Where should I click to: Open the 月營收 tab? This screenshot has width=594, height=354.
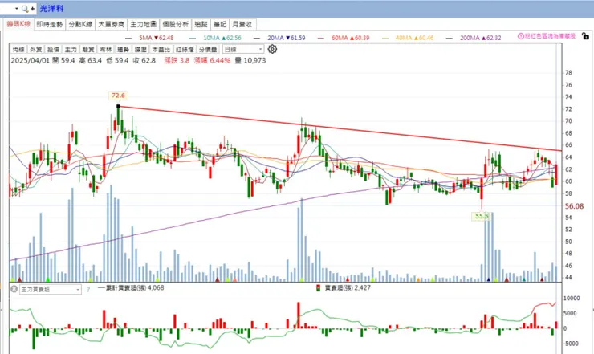[x=242, y=24]
